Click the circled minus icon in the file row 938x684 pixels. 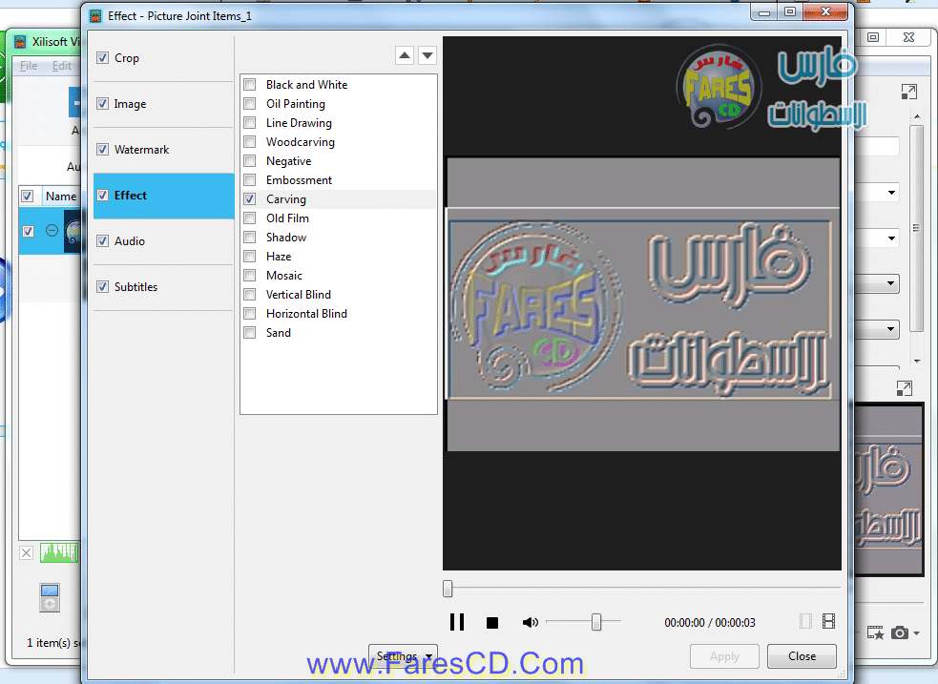click(x=52, y=230)
